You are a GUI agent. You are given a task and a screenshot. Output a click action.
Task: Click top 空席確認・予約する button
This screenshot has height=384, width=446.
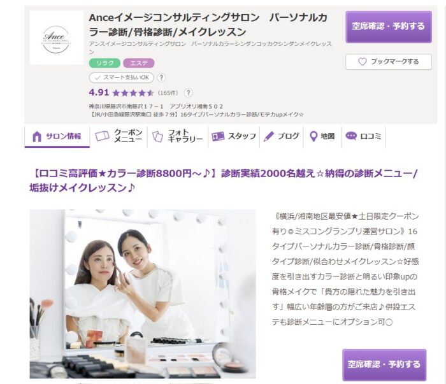pos(389,27)
